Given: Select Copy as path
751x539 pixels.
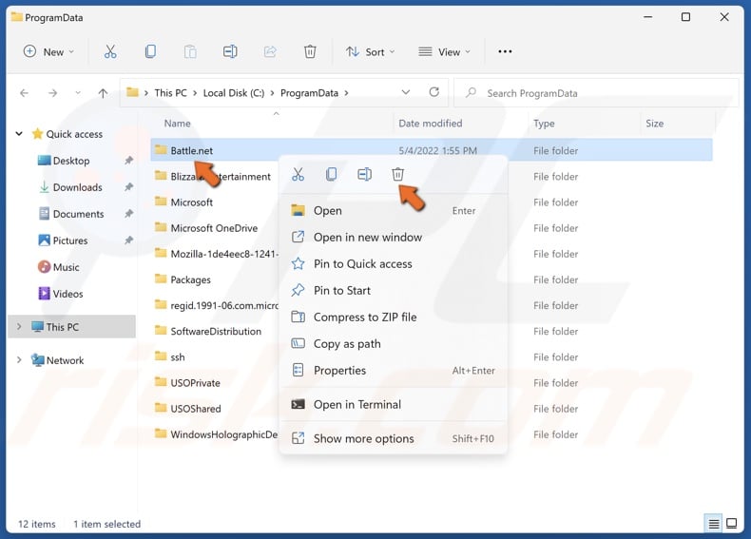Looking at the screenshot, I should coord(394,344).
